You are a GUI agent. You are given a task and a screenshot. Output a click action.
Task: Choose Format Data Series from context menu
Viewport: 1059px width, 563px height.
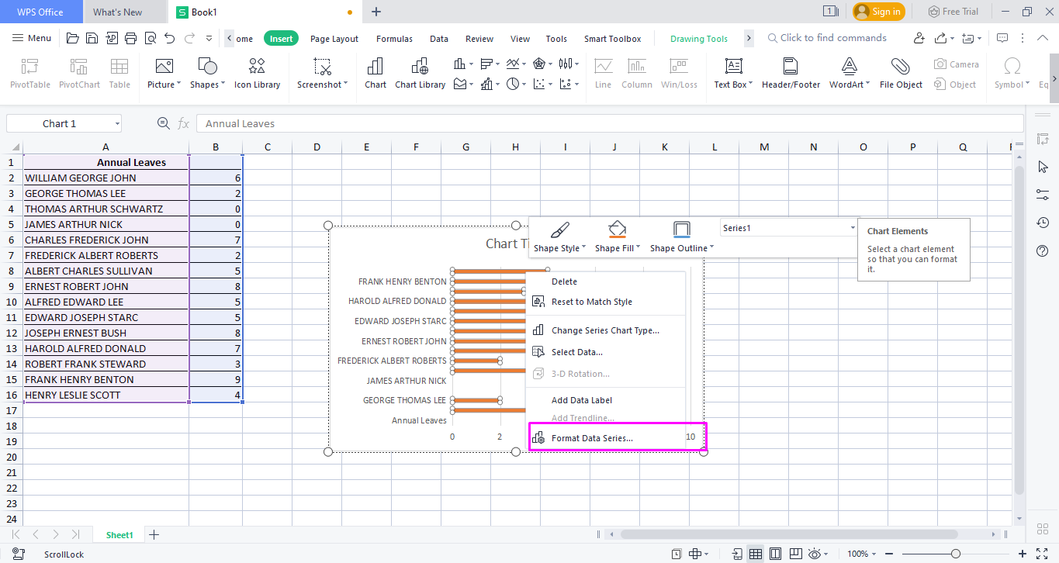click(593, 437)
